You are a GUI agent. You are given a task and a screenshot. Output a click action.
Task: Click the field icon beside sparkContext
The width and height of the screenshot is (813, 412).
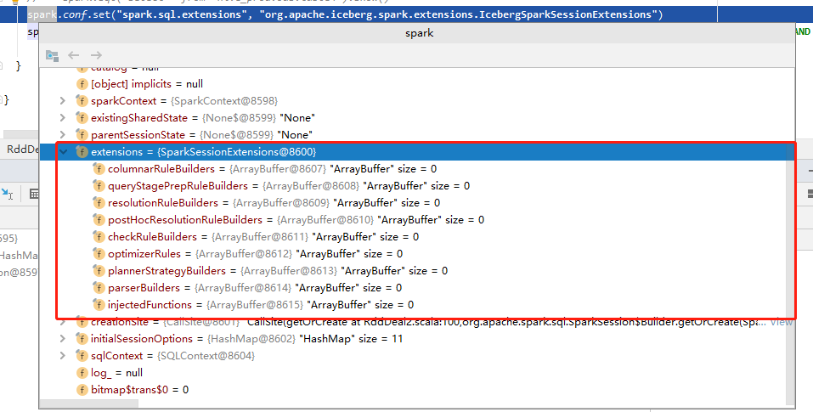[82, 100]
